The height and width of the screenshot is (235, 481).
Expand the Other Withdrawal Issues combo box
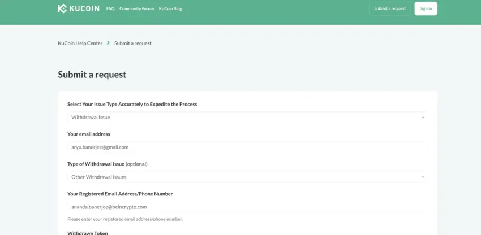point(246,177)
